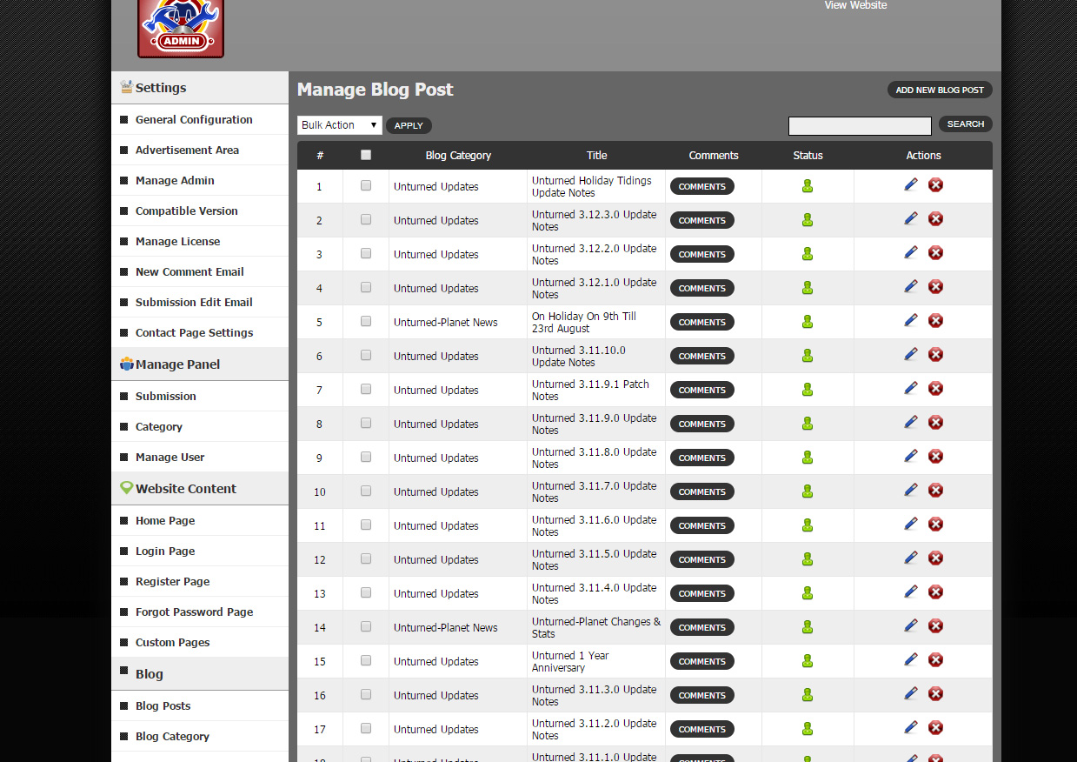Open Manage License in sidebar
1077x762 pixels.
(177, 241)
